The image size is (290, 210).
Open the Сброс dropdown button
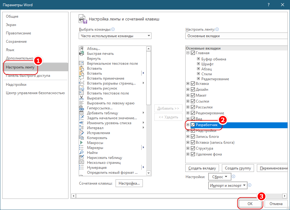click(220, 177)
